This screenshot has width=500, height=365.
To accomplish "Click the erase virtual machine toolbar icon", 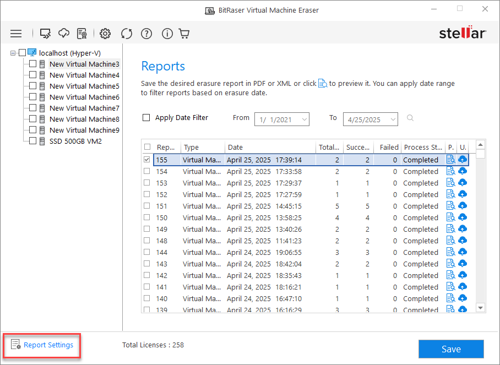I will click(x=45, y=34).
